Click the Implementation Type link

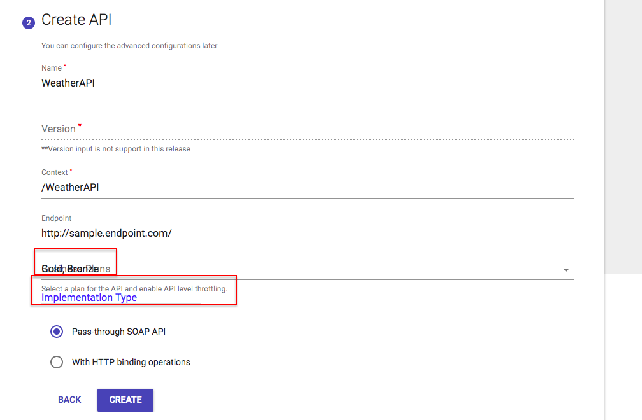coord(89,297)
